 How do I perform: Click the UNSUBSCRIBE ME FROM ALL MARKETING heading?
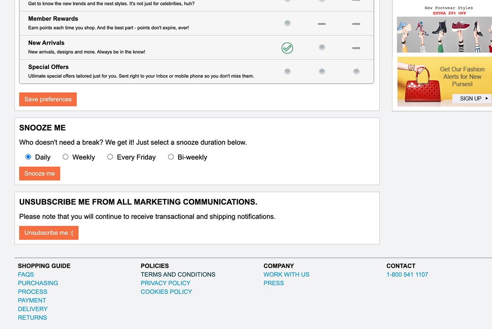coord(138,202)
